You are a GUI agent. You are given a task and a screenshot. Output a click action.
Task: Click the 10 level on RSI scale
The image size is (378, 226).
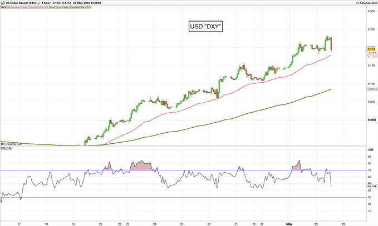click(x=369, y=211)
